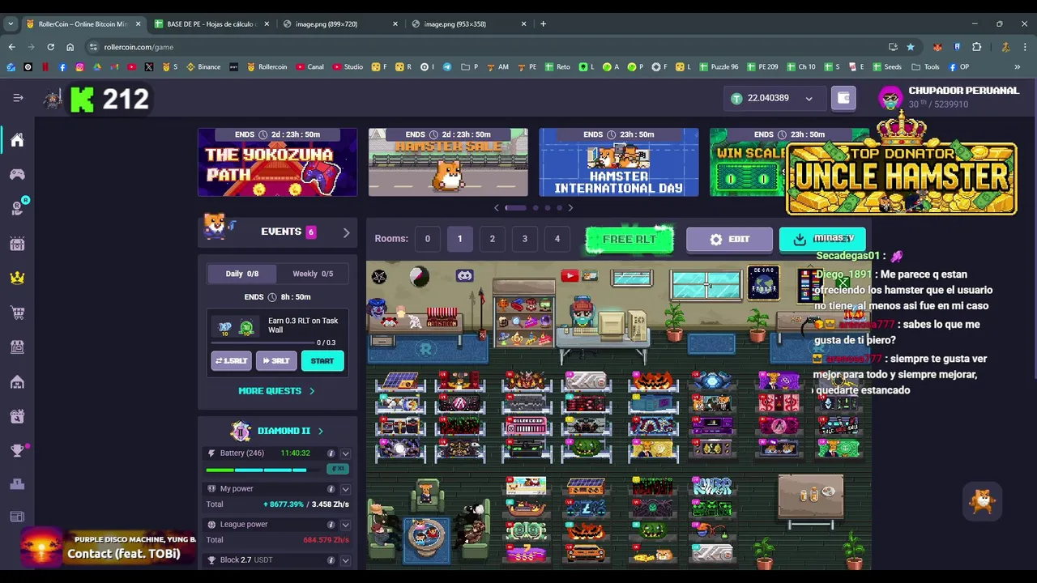The height and width of the screenshot is (583, 1037).
Task: Show hidden bookmarks overflow chevron
Action: (x=1018, y=66)
